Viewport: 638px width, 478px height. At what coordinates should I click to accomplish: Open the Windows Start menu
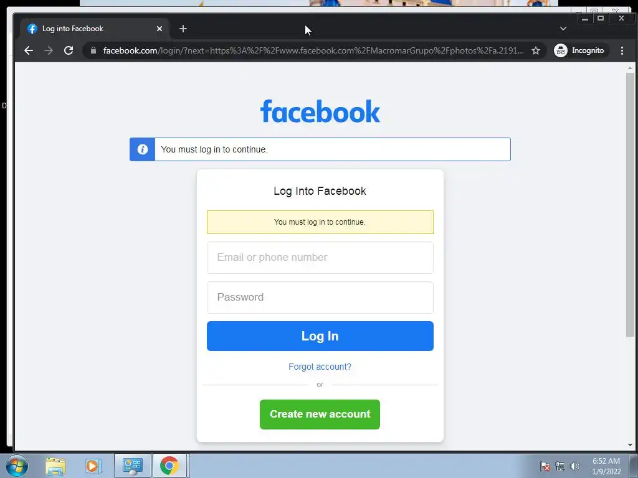tap(17, 466)
